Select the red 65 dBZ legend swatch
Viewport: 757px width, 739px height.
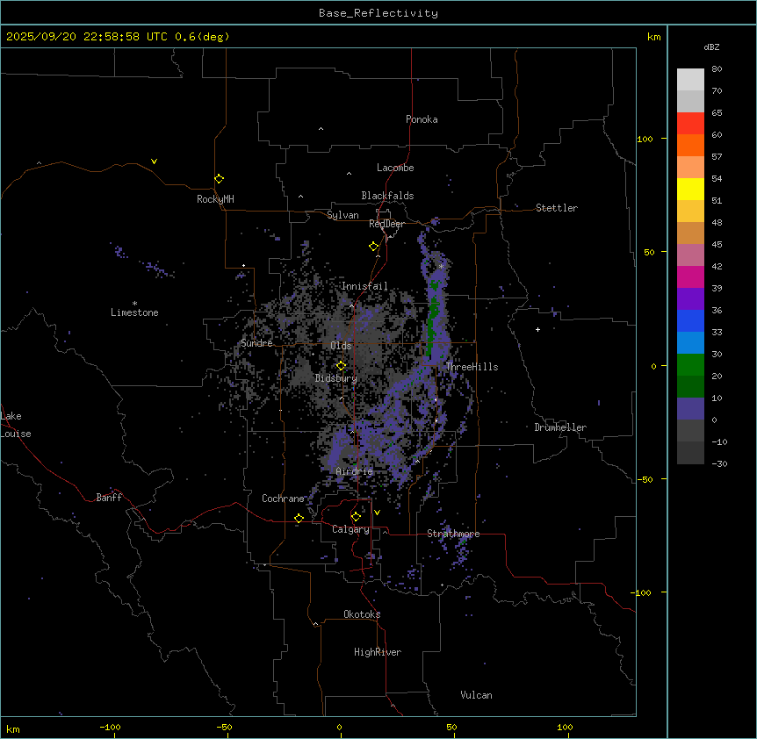(x=690, y=123)
